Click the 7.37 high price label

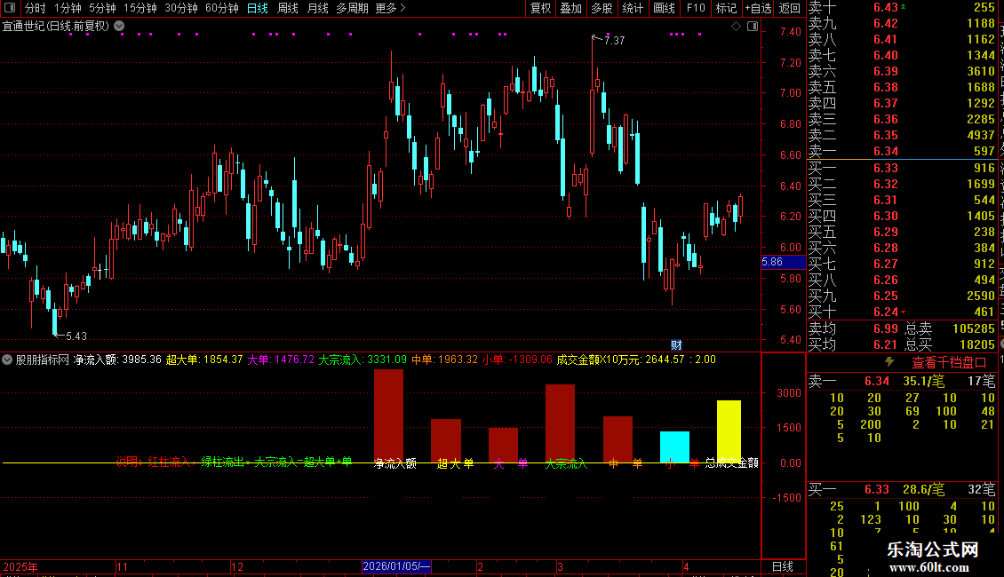[614, 40]
